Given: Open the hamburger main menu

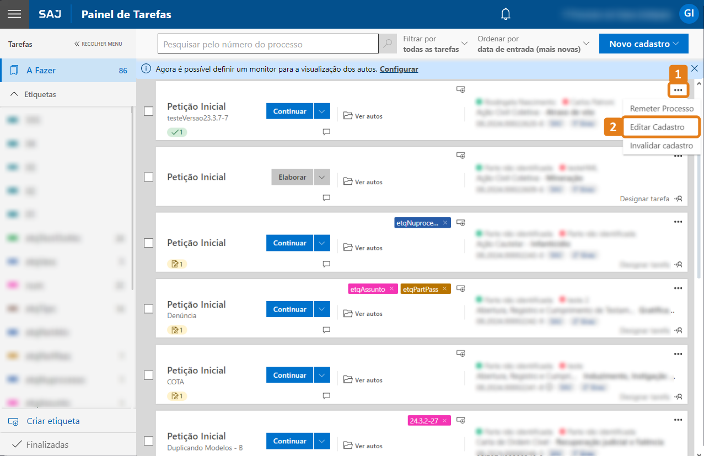Looking at the screenshot, I should point(14,14).
